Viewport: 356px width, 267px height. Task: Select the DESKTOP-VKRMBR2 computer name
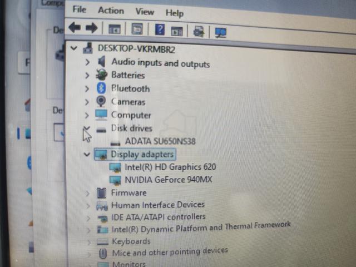[136, 49]
